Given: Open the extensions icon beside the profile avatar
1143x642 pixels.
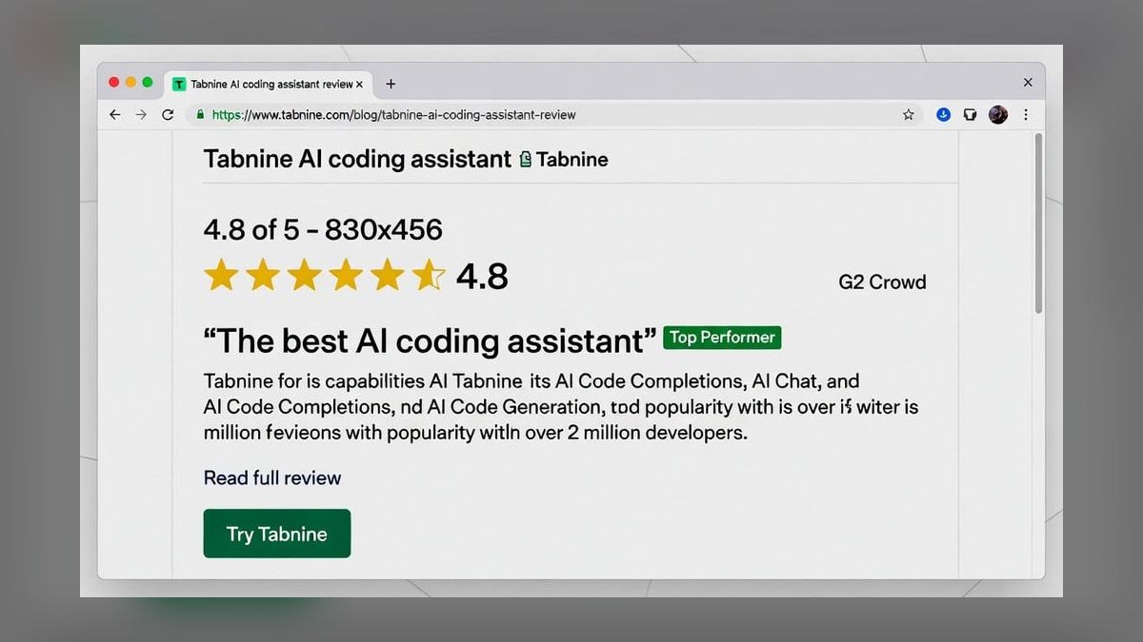Looking at the screenshot, I should [x=970, y=114].
